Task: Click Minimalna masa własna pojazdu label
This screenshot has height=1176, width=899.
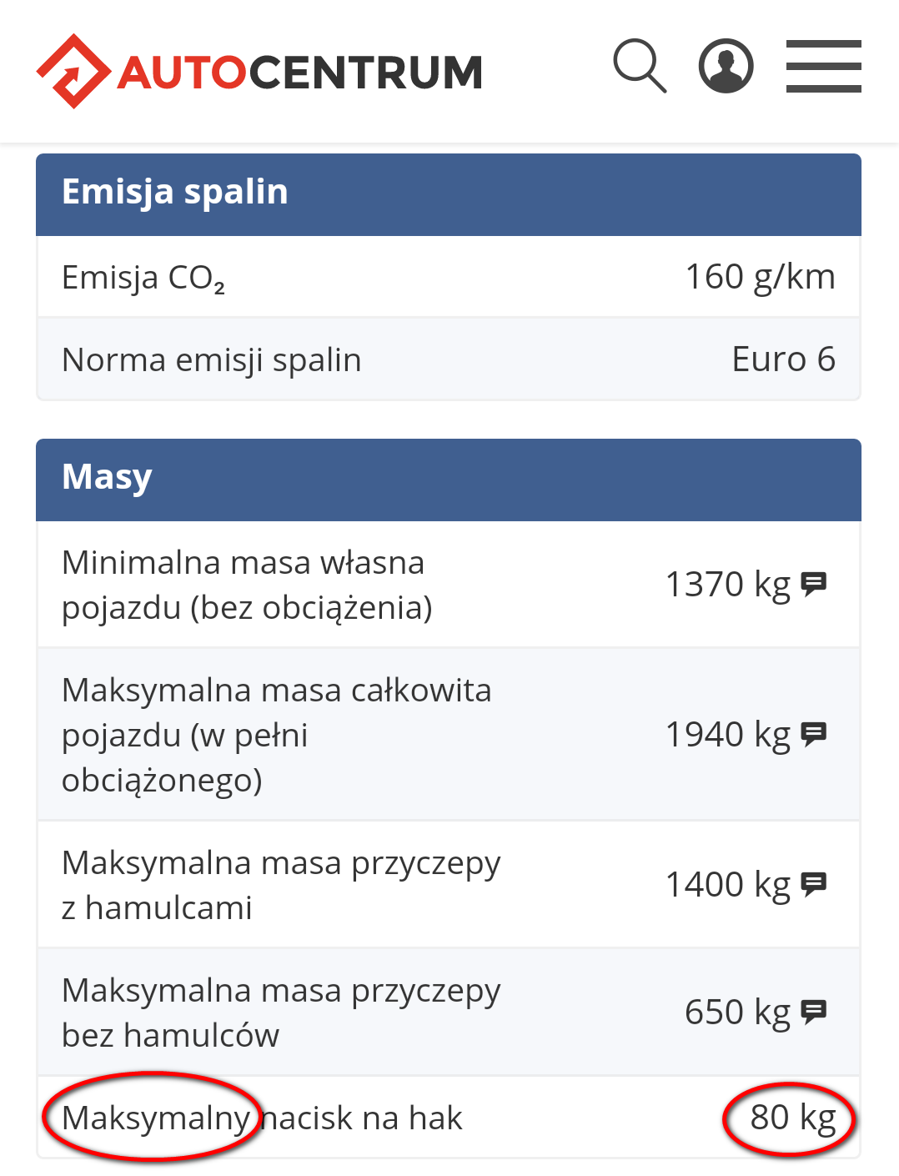Action: (247, 585)
